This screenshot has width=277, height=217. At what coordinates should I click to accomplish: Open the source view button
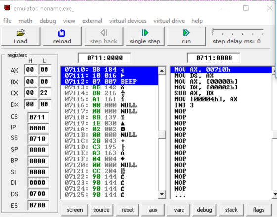coord(101,210)
